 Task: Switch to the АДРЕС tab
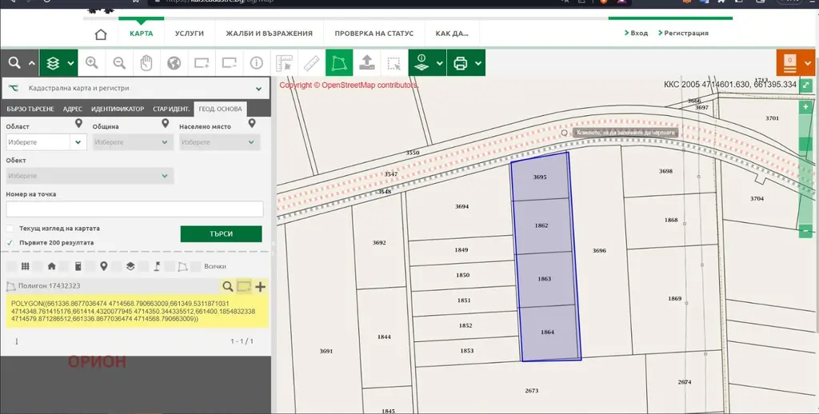point(73,109)
